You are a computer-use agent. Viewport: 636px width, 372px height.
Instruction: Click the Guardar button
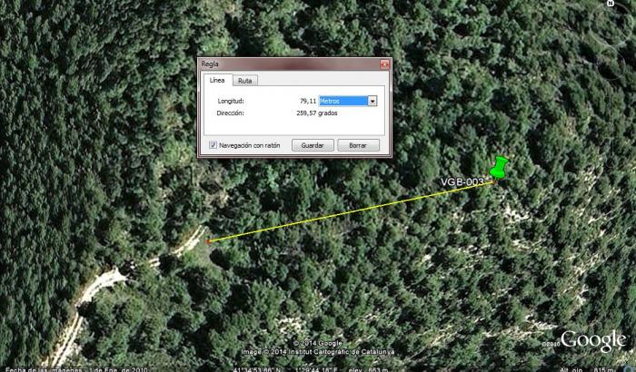(313, 145)
